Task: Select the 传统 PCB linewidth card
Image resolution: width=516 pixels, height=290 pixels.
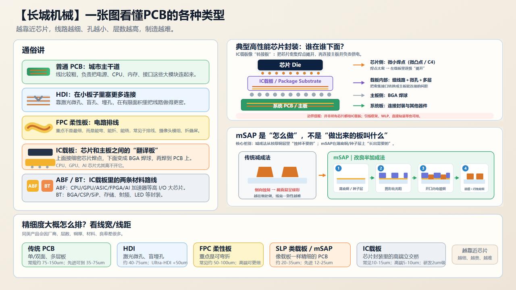Action: [x=66, y=255]
